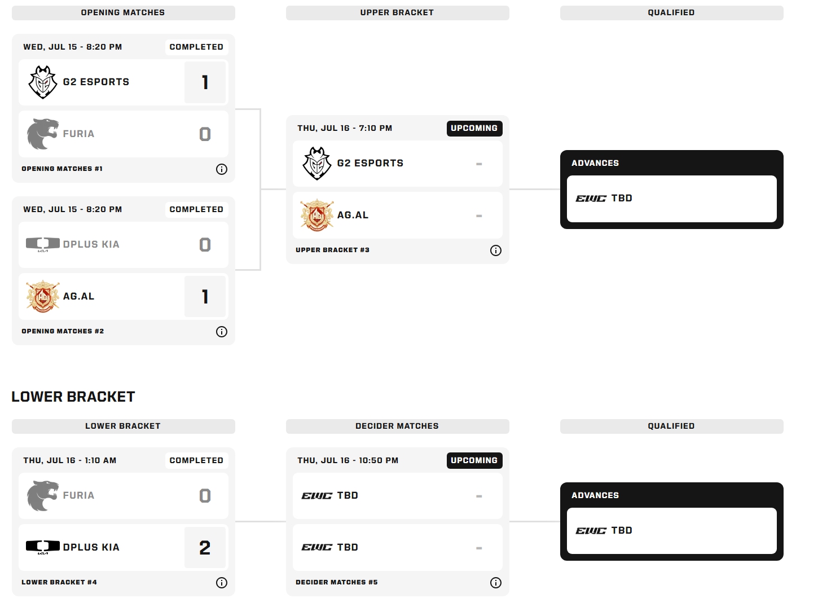The image size is (818, 607).
Task: Click Upcoming badge on Thu 7:10 PM match
Action: (474, 129)
